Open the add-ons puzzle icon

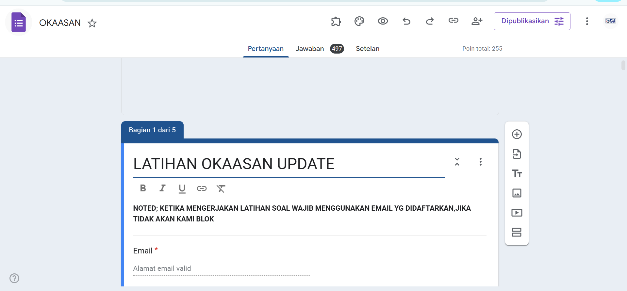336,22
